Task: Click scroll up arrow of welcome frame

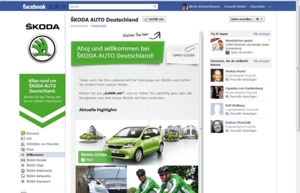Action: 201,33
